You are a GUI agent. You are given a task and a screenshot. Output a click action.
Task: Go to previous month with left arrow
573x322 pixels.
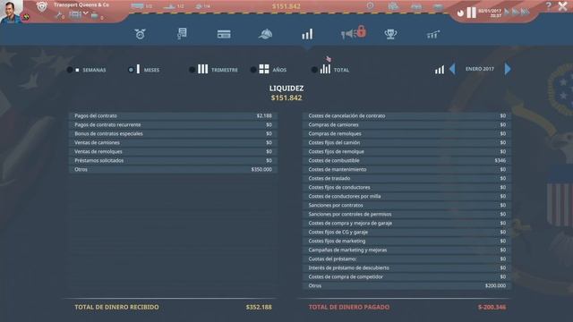(452, 69)
